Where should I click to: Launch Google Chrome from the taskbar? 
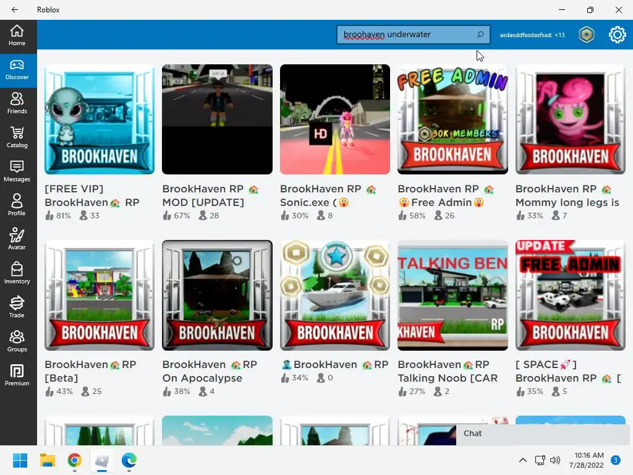[75, 460]
